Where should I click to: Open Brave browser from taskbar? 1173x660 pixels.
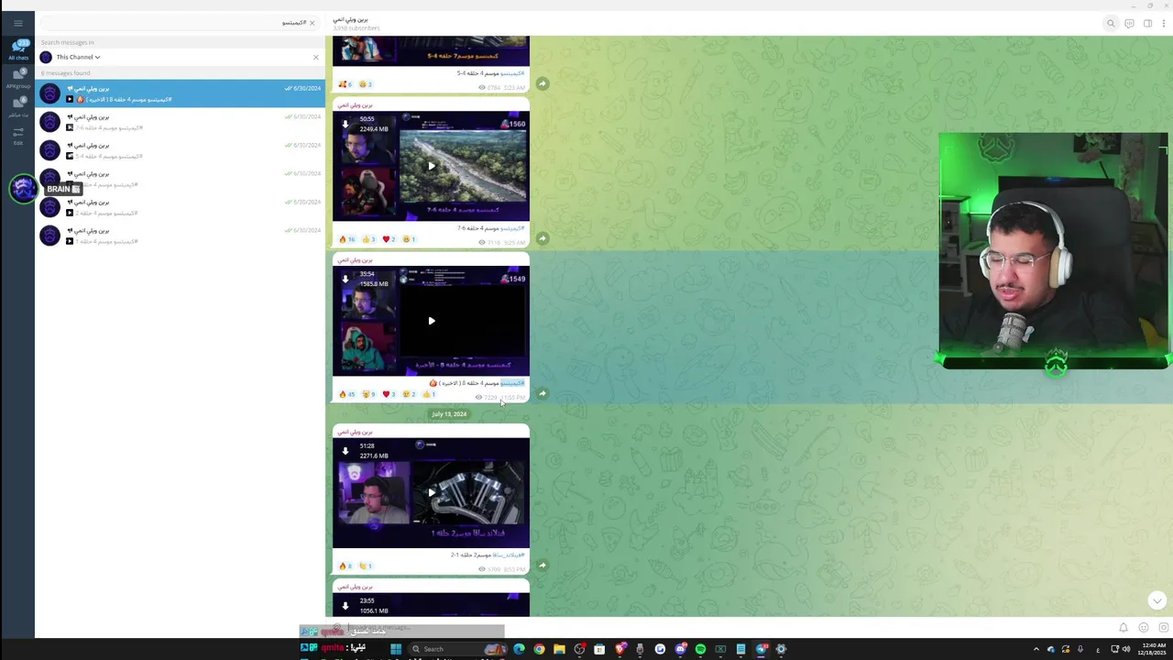pyautogui.click(x=619, y=649)
